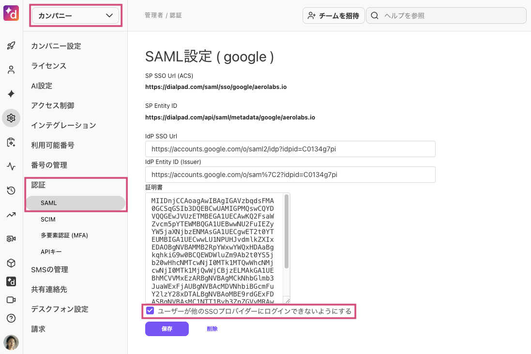Viewport: 531px width, 354px height.
Task: Select the settings gear icon
Action: [x=11, y=118]
